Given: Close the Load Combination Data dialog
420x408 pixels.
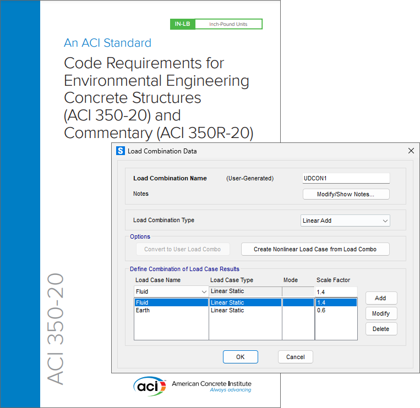Looking at the screenshot, I should (411, 151).
